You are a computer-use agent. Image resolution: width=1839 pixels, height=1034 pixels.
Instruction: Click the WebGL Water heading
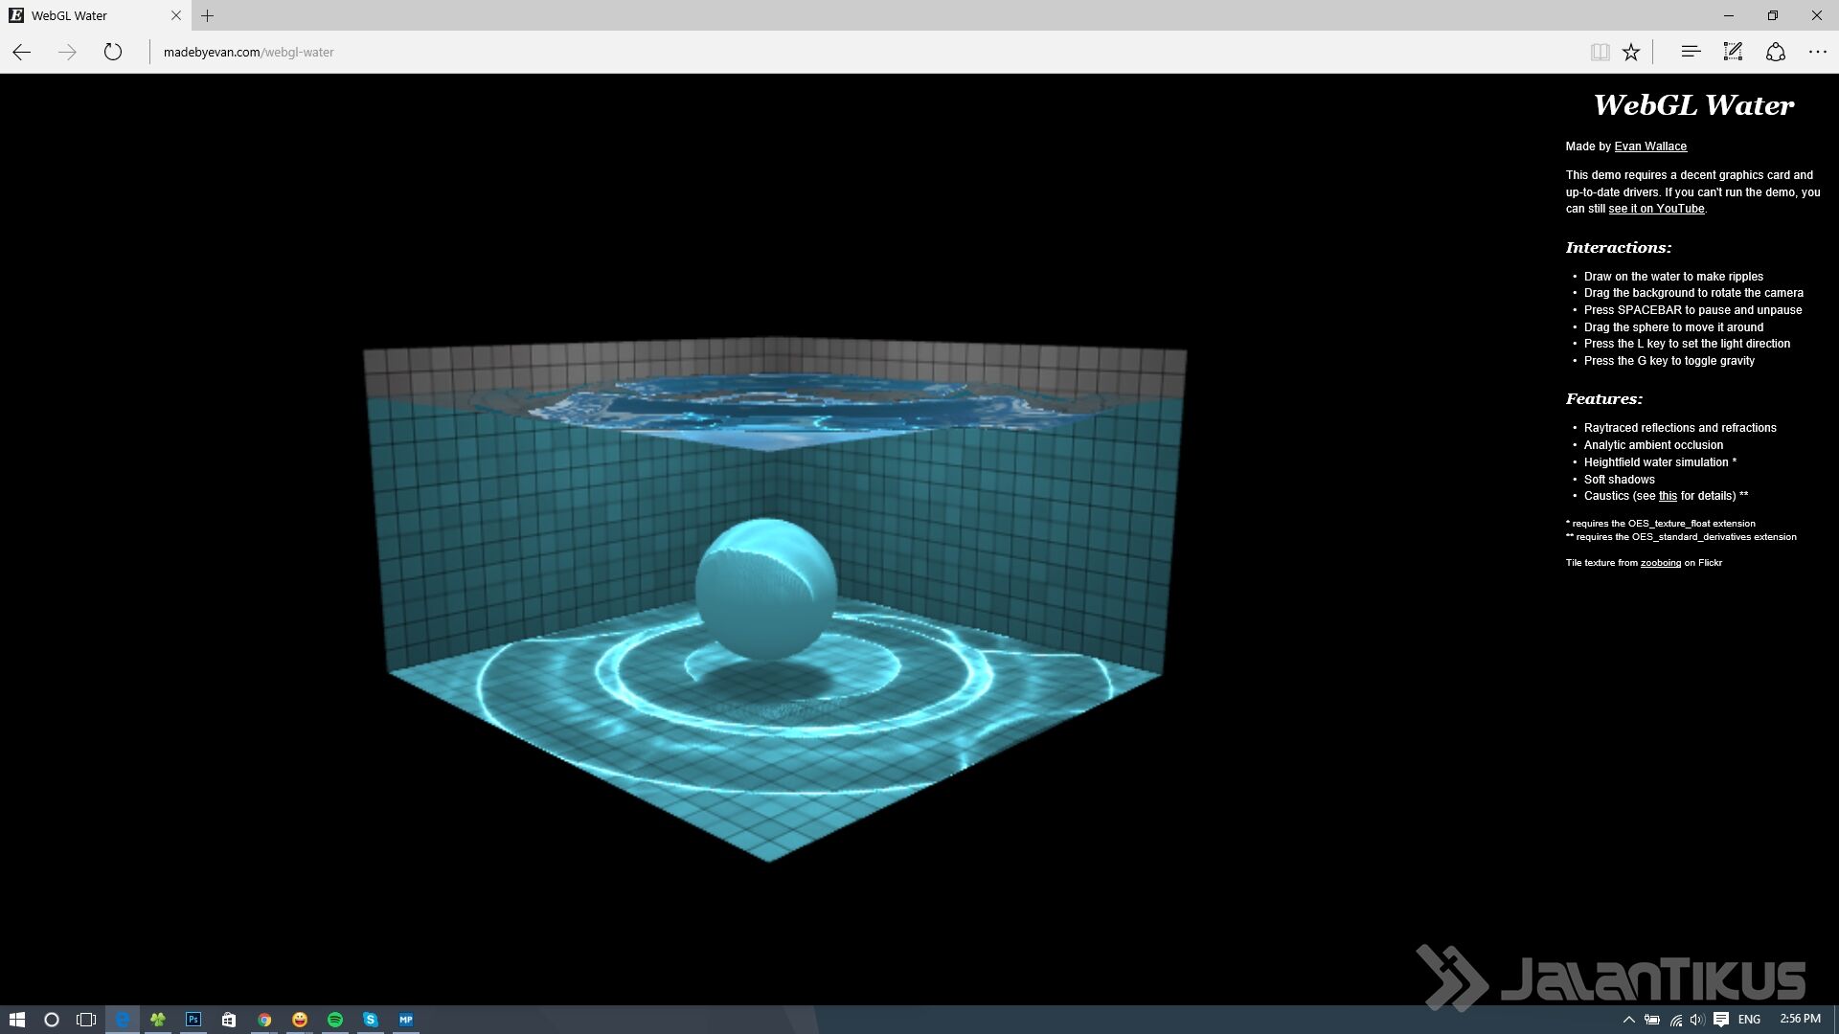coord(1693,105)
